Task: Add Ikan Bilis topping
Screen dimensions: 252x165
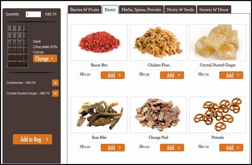Action: tap(113, 147)
